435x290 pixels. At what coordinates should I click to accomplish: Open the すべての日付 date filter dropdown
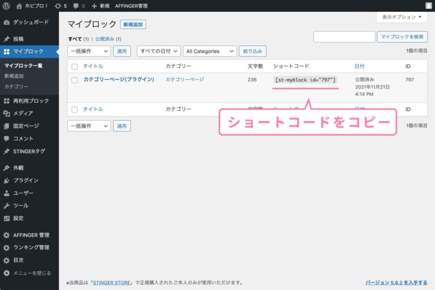(x=159, y=51)
